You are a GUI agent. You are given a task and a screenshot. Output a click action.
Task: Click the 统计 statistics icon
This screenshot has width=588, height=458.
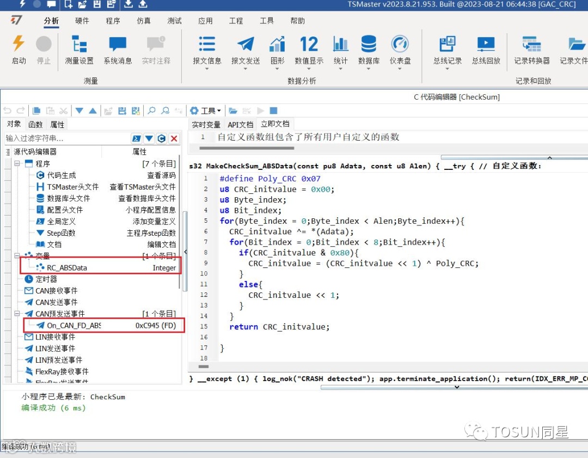pos(340,44)
